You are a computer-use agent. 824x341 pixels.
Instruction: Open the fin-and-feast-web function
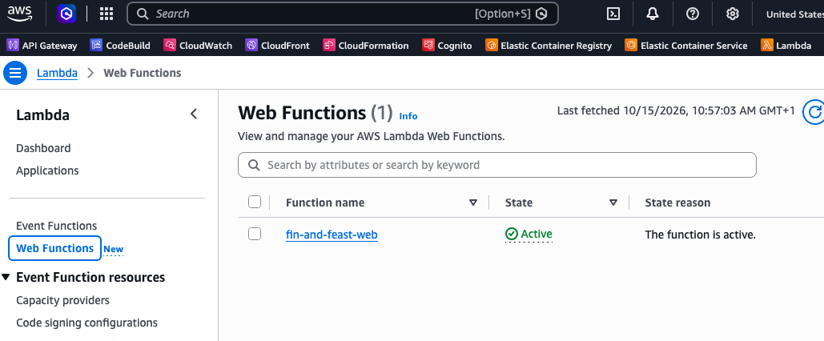[332, 235]
